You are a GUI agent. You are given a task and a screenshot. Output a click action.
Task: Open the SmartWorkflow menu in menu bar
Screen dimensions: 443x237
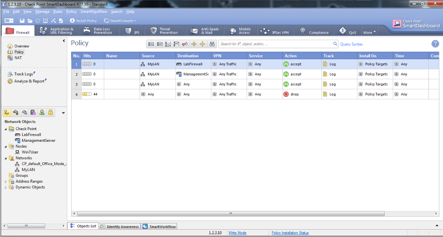click(94, 12)
